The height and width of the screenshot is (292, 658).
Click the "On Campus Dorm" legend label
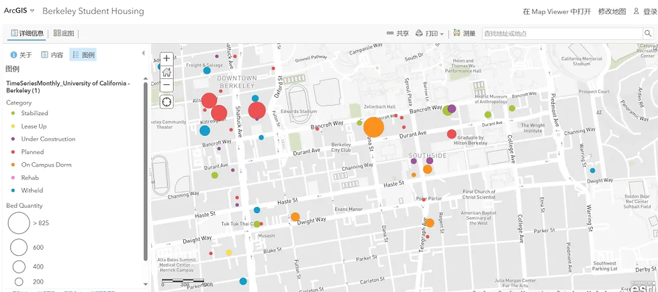[46, 165]
